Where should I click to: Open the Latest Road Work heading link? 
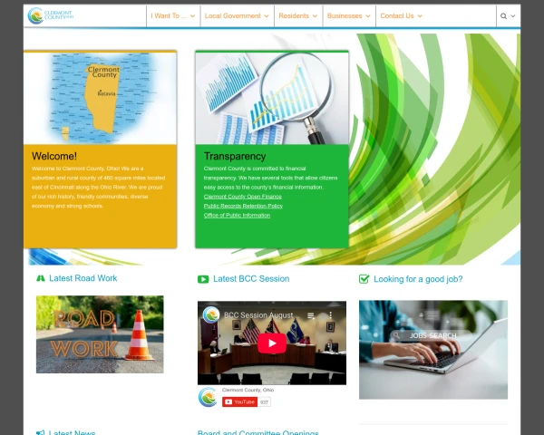point(83,278)
